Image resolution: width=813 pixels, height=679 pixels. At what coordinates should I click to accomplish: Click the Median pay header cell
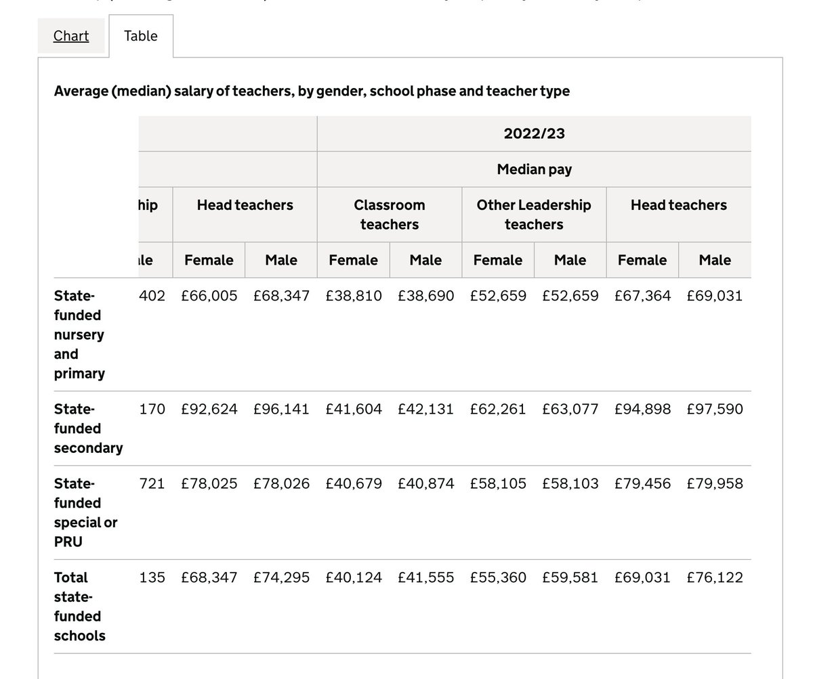[534, 169]
